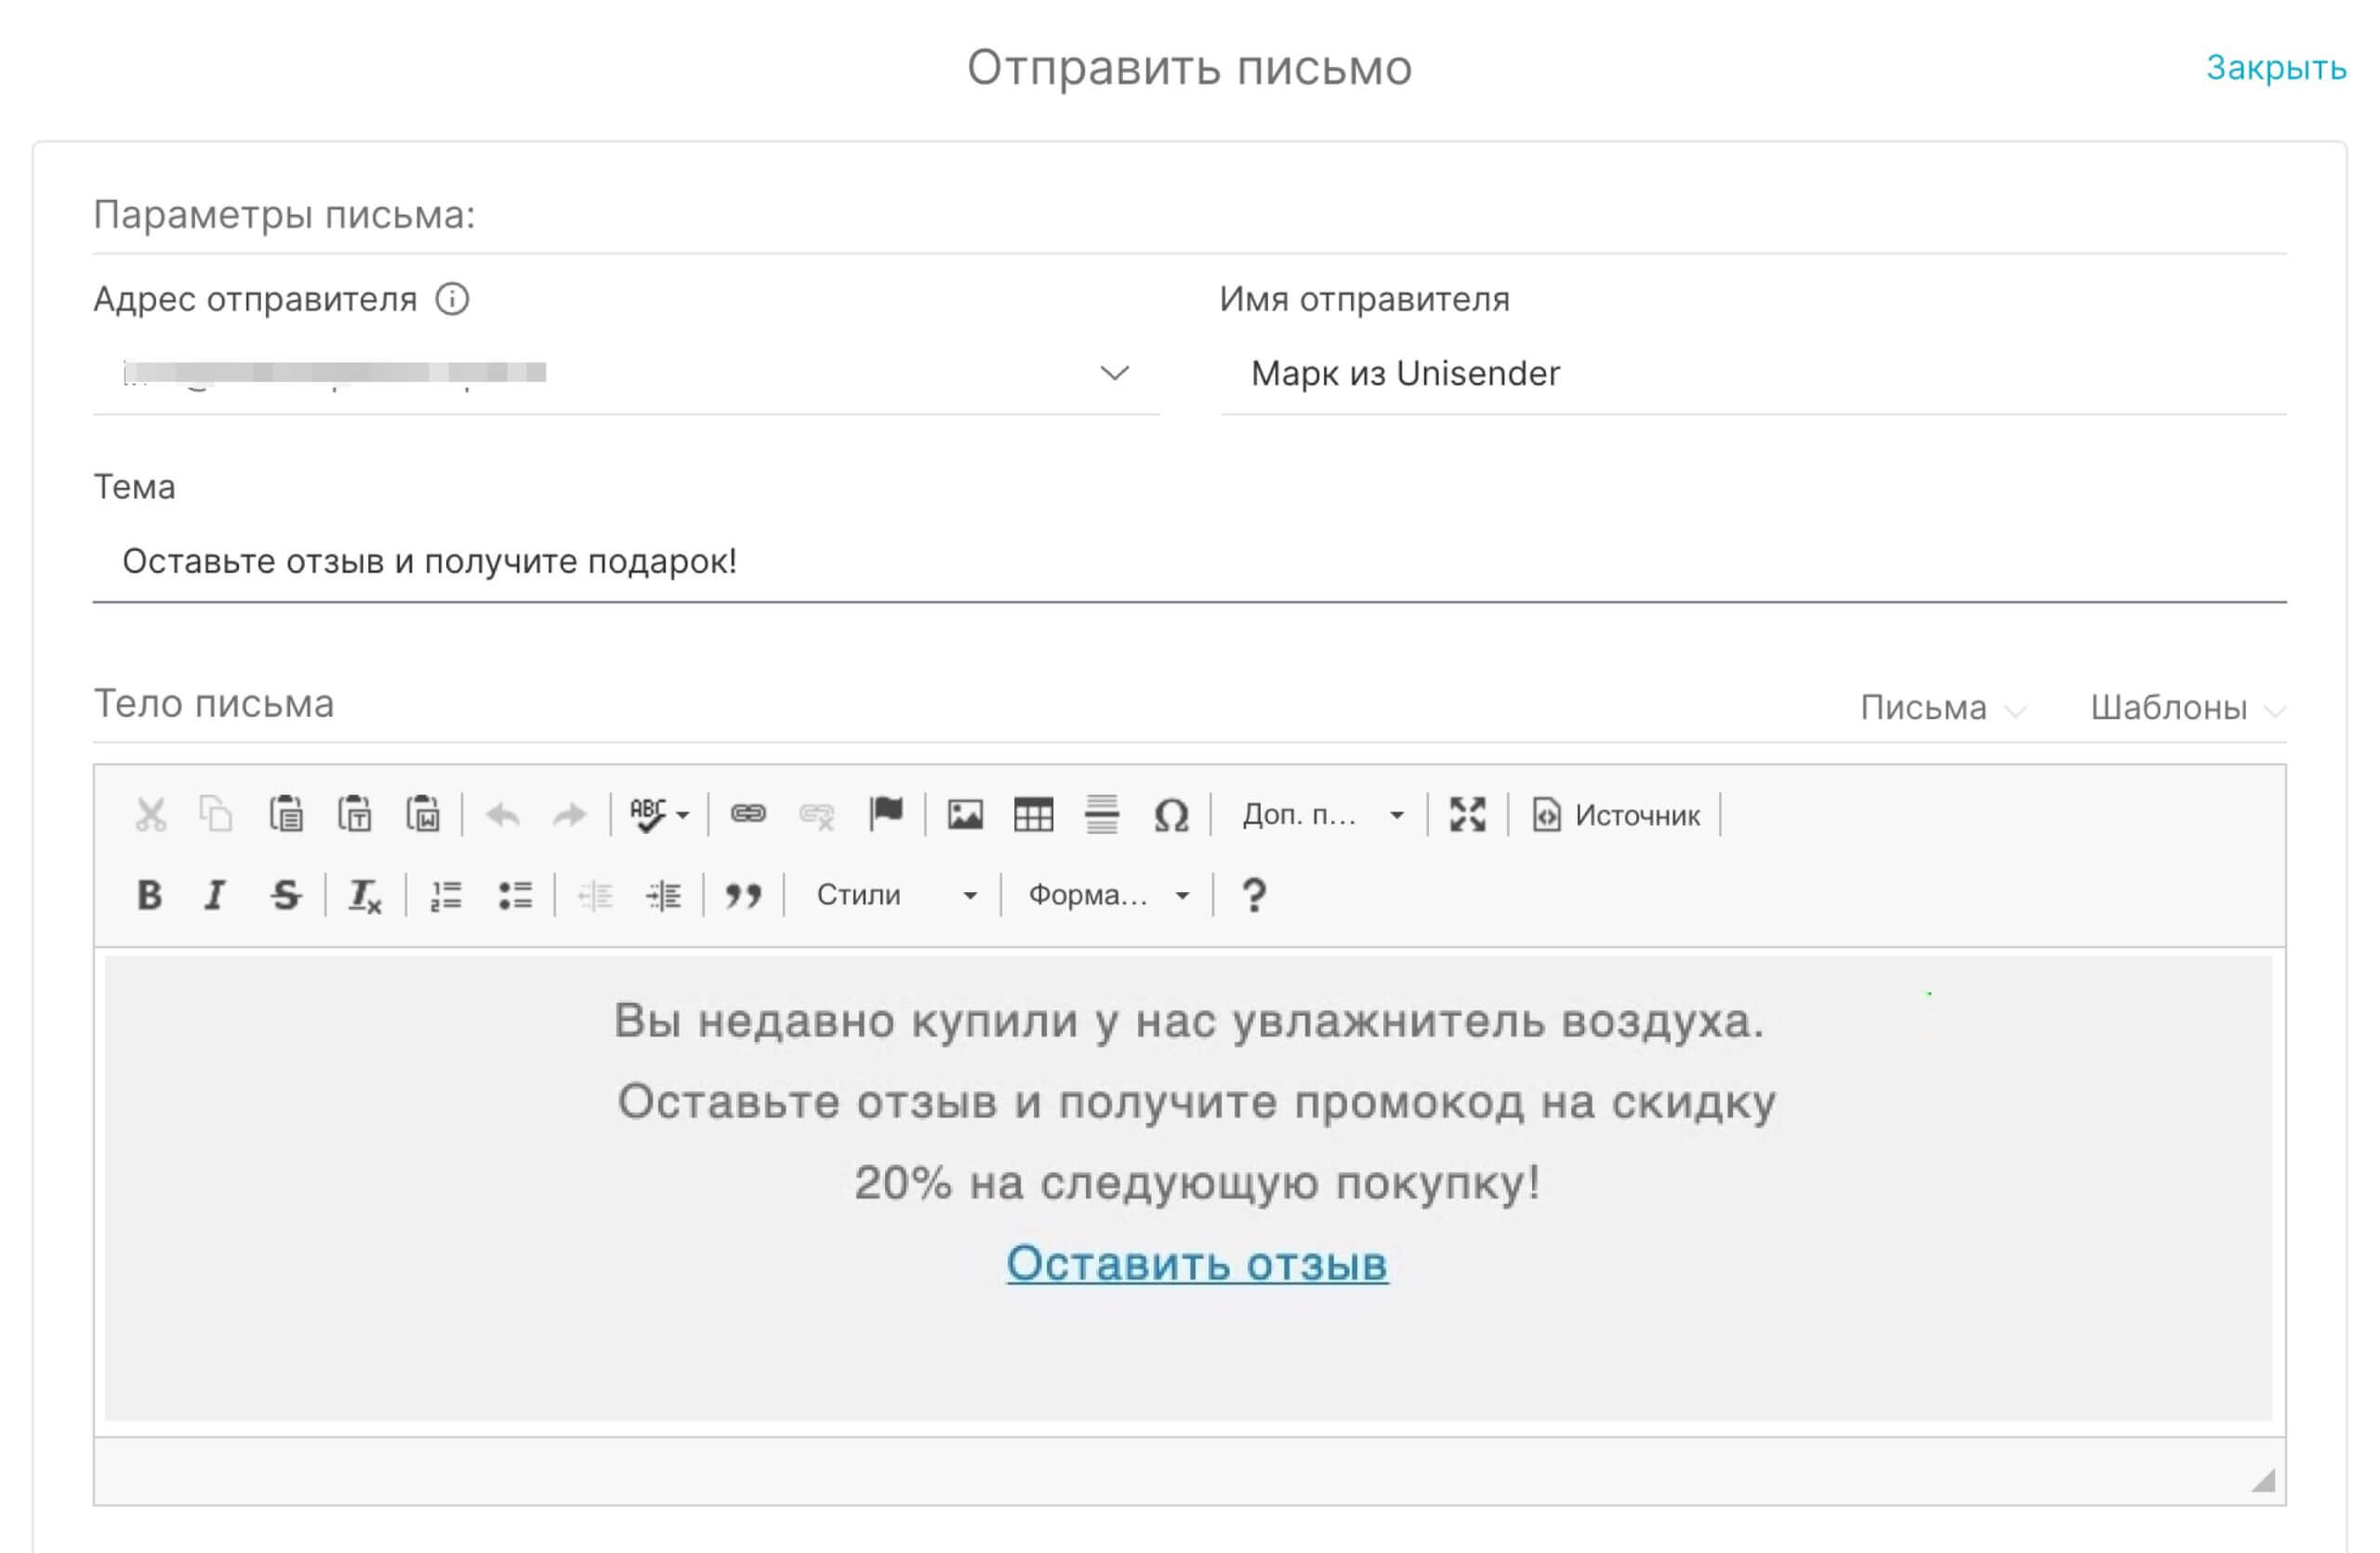Increase indent of the text
Viewport: 2380px width, 1553px height.
(x=663, y=895)
